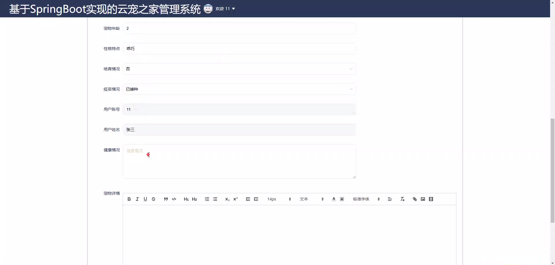Apply Heading 1 style

(x=186, y=199)
